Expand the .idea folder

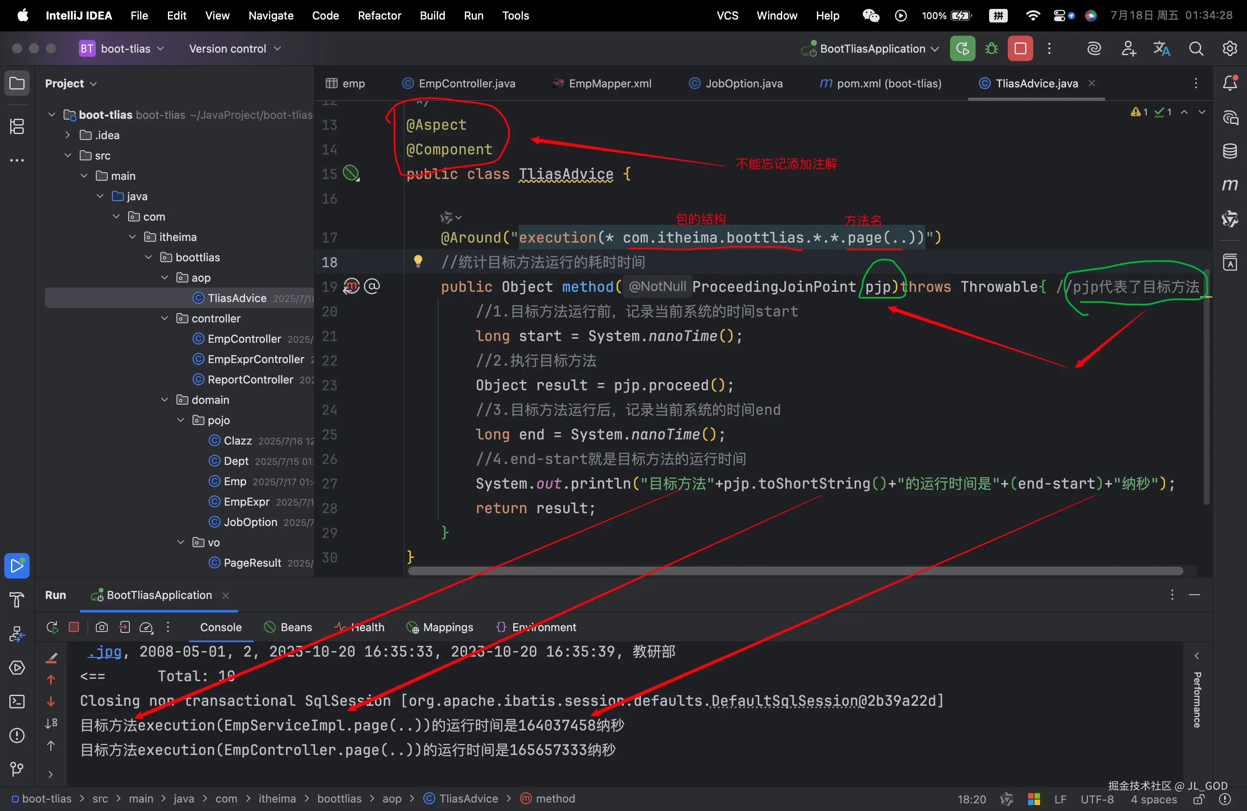click(67, 134)
